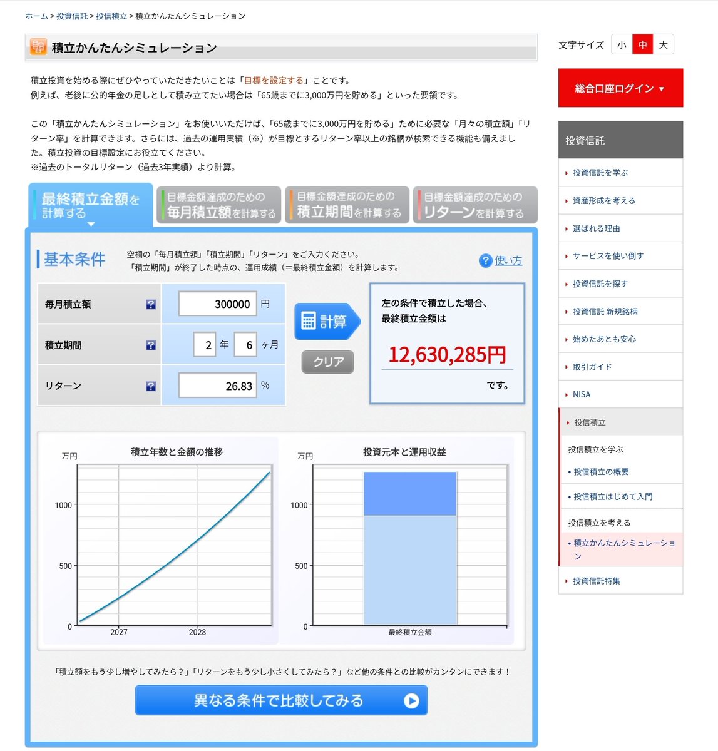Switch to the 積立期間を計算する tab
This screenshot has height=751, width=718.
(x=347, y=205)
